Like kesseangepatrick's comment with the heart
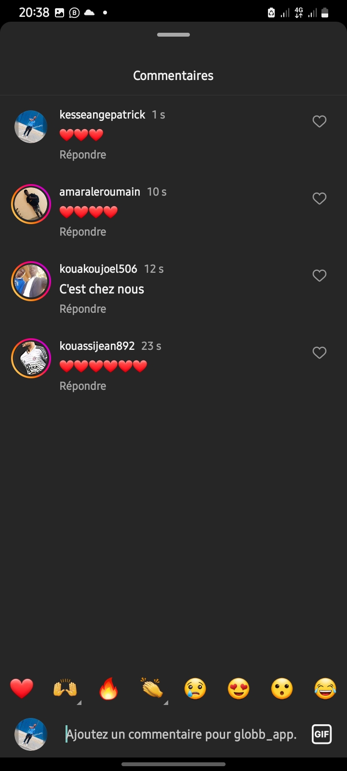This screenshot has height=771, width=347. [320, 121]
